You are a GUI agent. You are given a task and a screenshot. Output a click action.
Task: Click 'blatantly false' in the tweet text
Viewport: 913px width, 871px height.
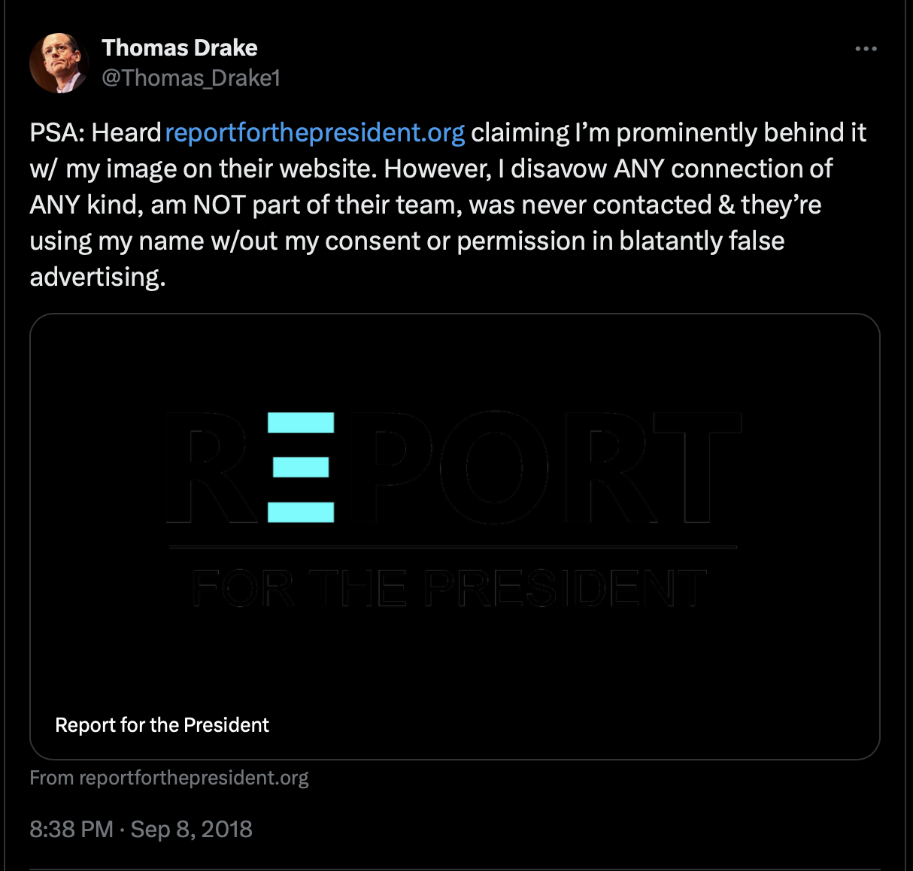pos(702,241)
